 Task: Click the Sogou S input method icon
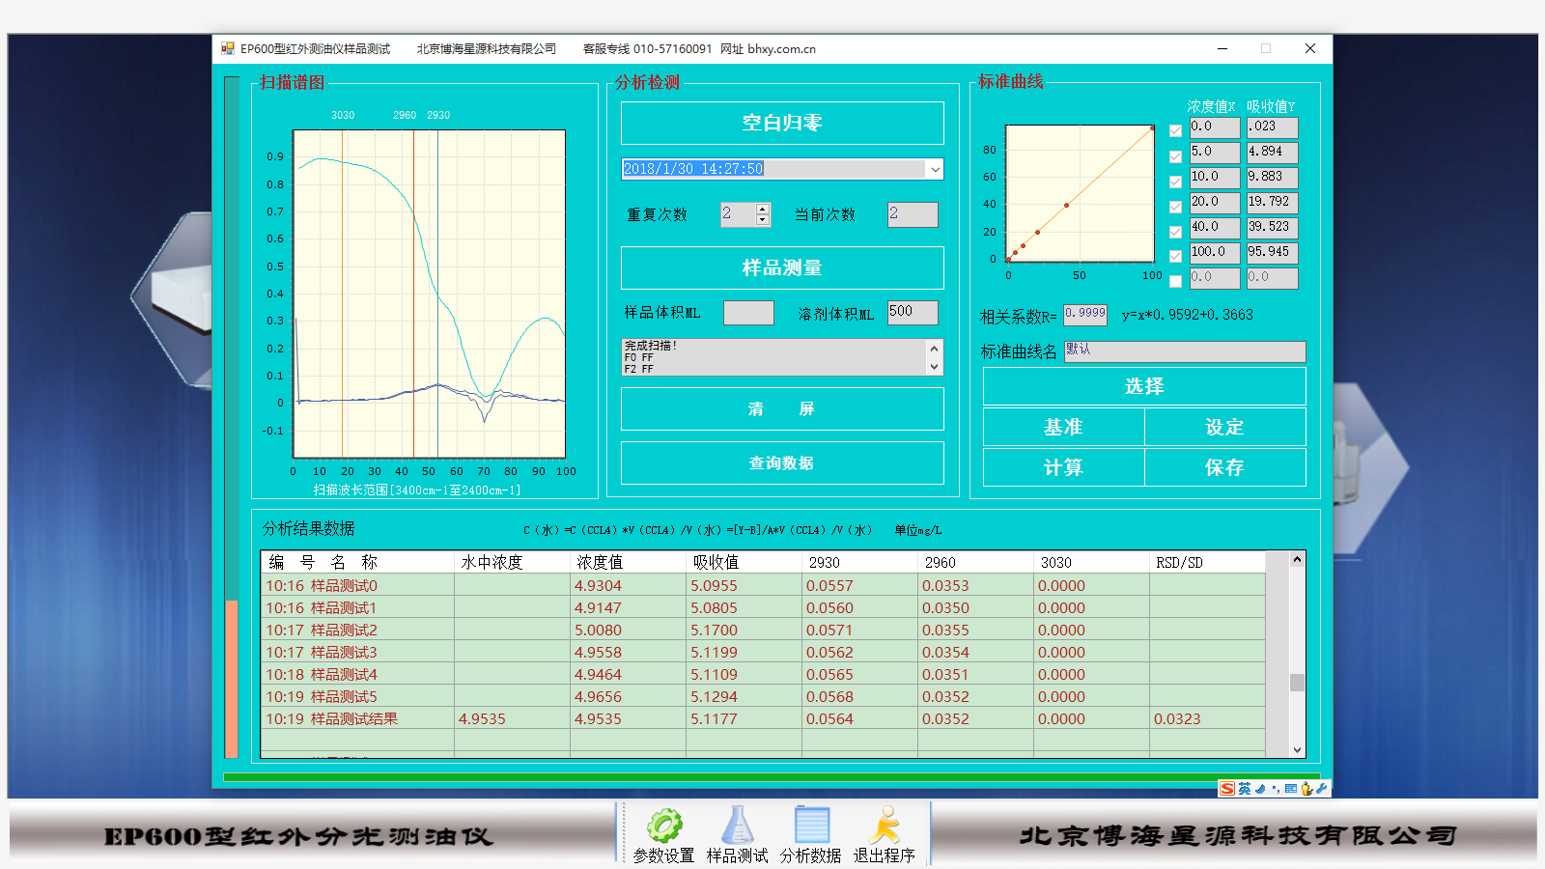point(1227,789)
